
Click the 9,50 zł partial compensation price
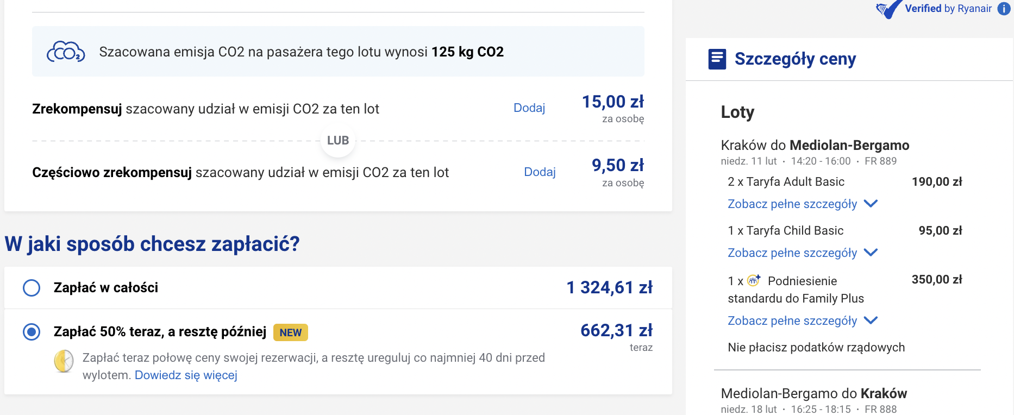tap(618, 165)
